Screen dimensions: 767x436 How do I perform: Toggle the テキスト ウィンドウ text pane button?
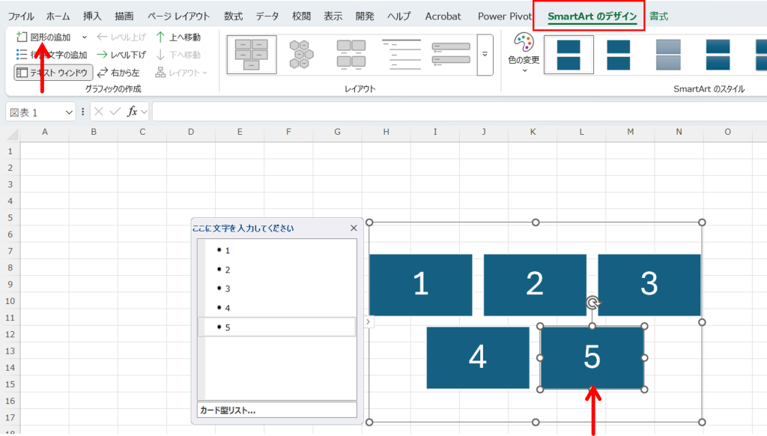pyautogui.click(x=52, y=73)
